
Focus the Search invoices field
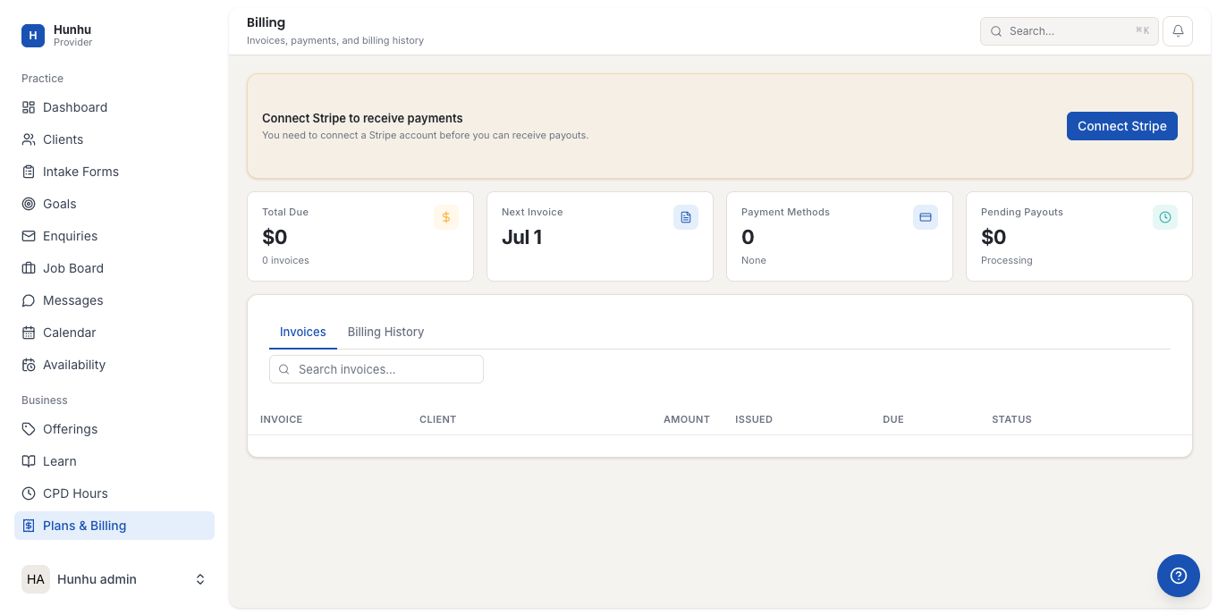(x=376, y=369)
